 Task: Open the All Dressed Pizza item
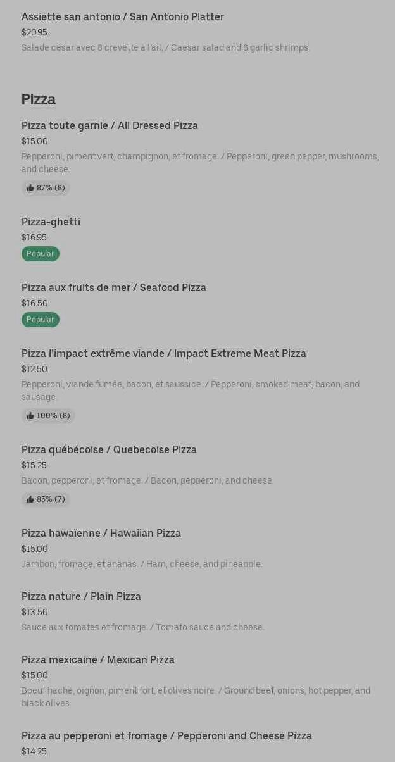110,126
